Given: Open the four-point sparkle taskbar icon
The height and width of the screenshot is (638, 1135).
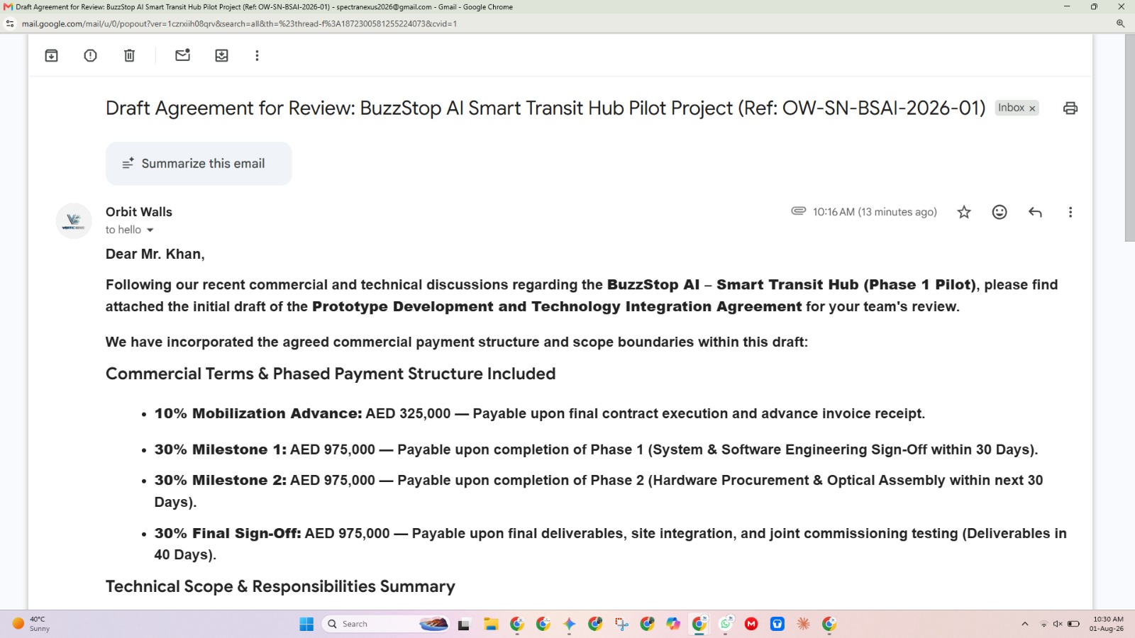Looking at the screenshot, I should [x=569, y=624].
